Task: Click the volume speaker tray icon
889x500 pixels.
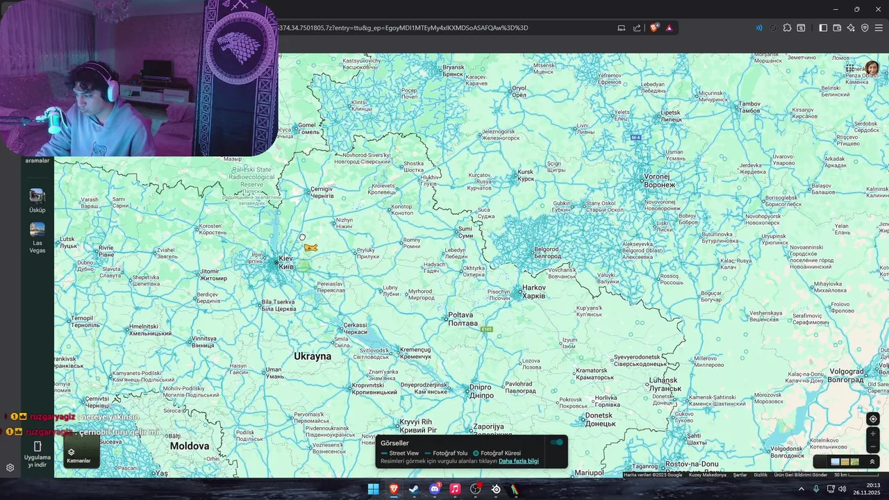Action: [842, 489]
